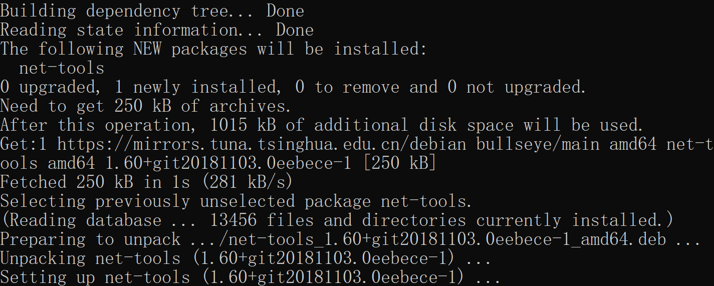
Task: Click 'Fetched 250 kB in 1s' text
Action: click(95, 182)
